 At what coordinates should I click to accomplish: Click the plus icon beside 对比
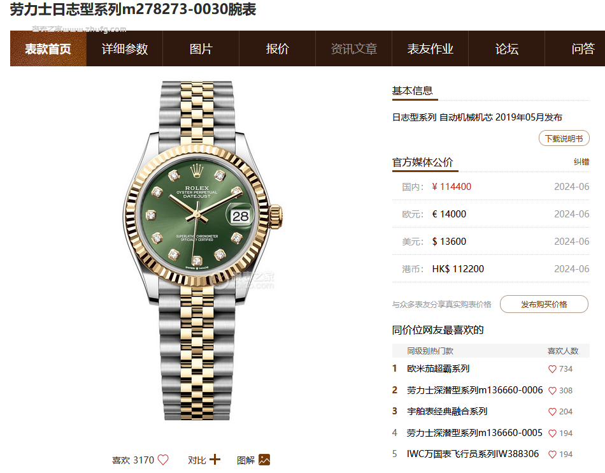tap(215, 460)
